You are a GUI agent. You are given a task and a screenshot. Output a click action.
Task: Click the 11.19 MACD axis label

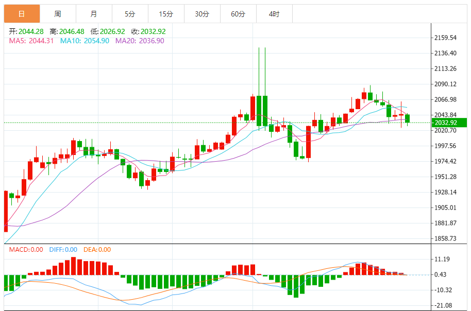[442, 260]
